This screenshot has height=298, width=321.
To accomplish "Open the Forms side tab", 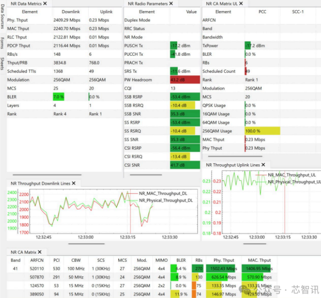I will [x=3, y=43].
